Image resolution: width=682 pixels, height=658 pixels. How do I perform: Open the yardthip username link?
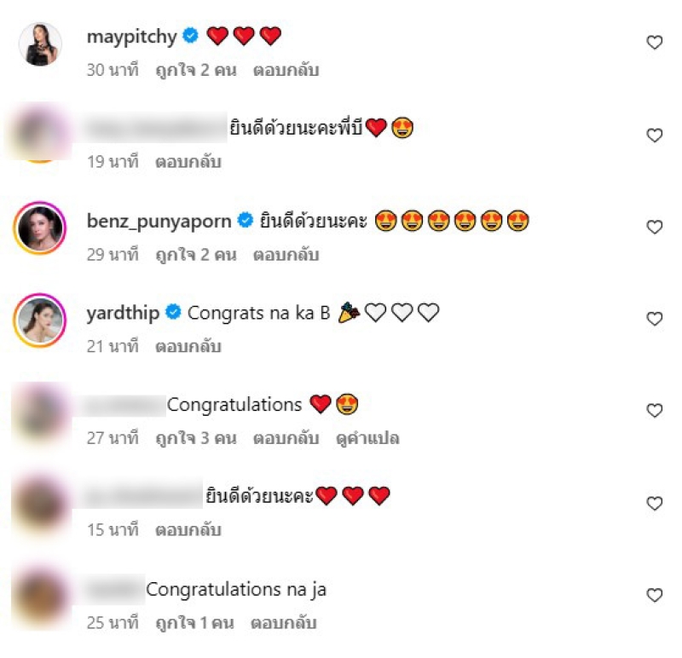coord(123,313)
